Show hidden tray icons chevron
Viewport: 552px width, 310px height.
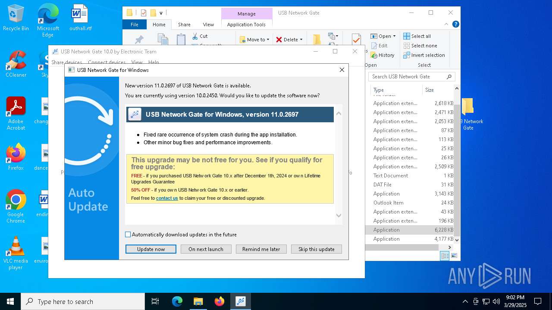coord(465,301)
